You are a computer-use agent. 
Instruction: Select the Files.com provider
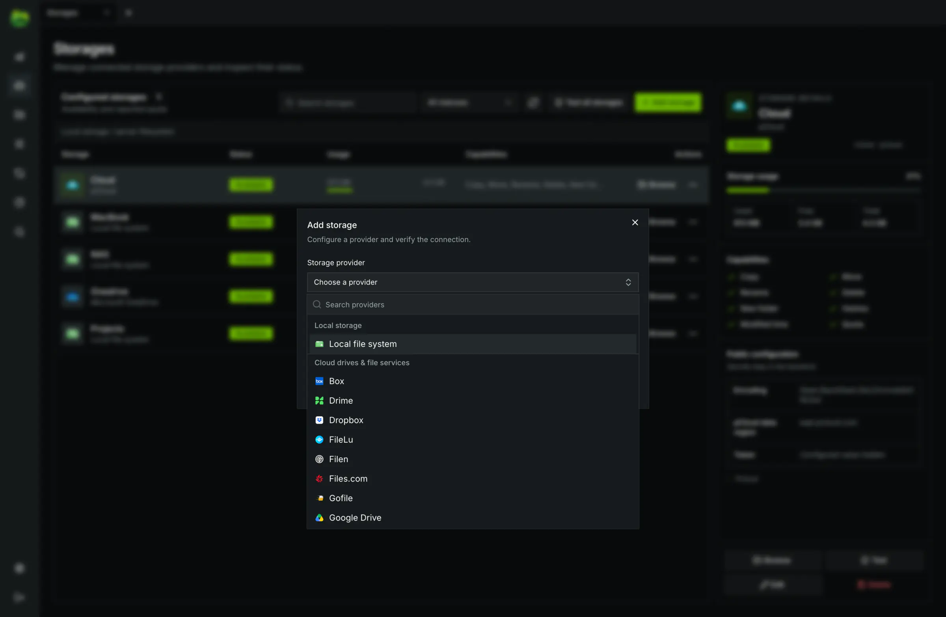(x=473, y=479)
